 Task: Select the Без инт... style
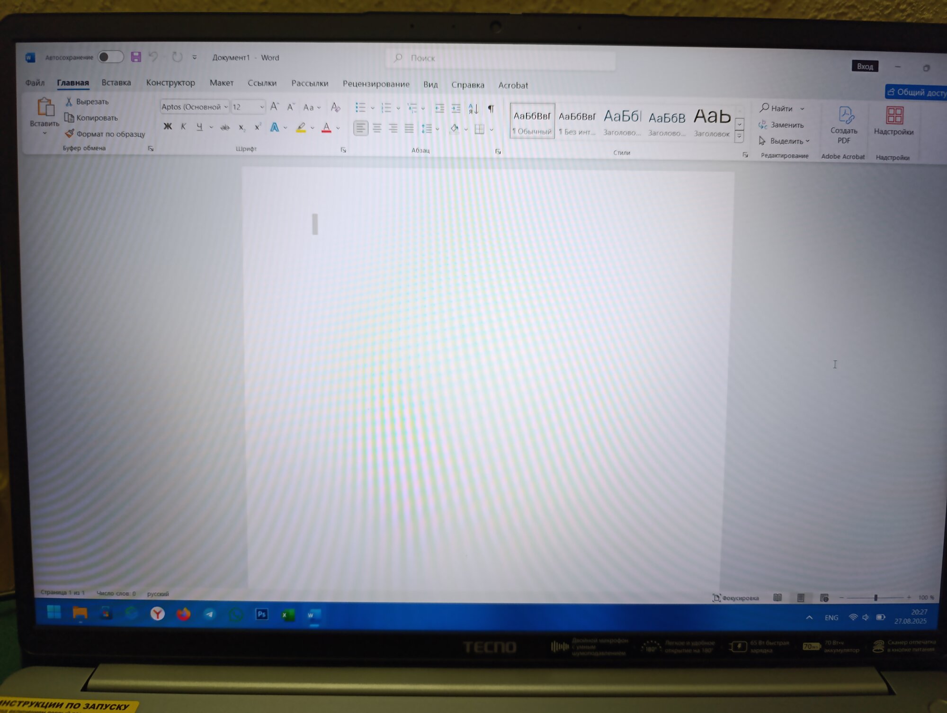(x=577, y=123)
